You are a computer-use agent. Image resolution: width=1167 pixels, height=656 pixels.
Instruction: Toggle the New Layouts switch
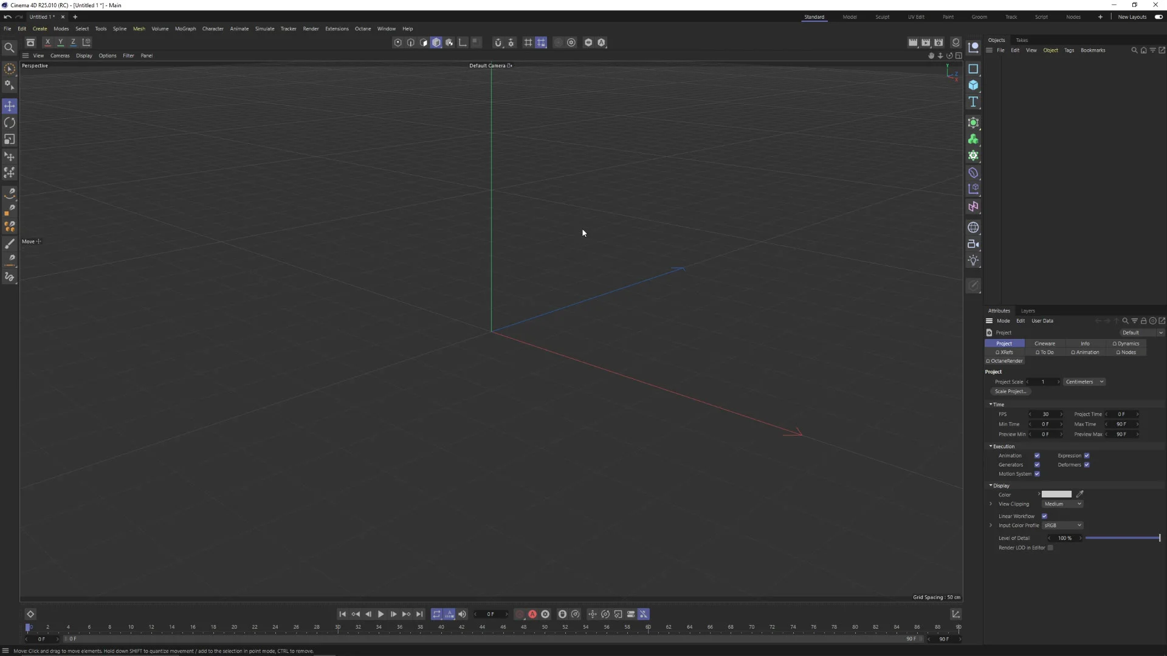tap(1158, 17)
